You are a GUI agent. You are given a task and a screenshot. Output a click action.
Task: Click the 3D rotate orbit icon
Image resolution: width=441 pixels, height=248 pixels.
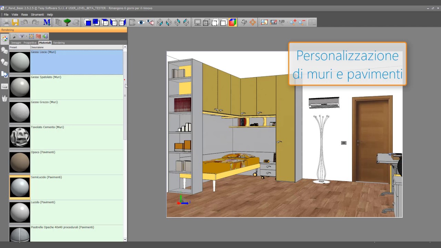pyautogui.click(x=244, y=22)
